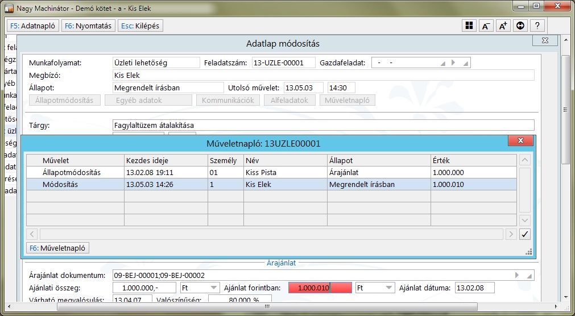
Task: Click the Munkafolyamat field Üzleti lehetőség
Action: coord(156,63)
